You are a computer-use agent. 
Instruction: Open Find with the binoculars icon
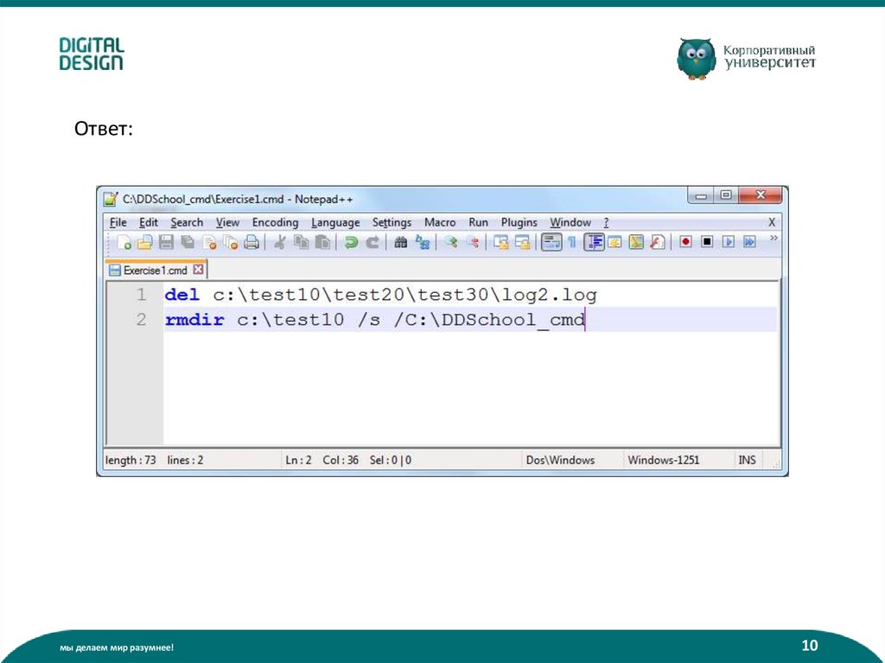tap(400, 243)
